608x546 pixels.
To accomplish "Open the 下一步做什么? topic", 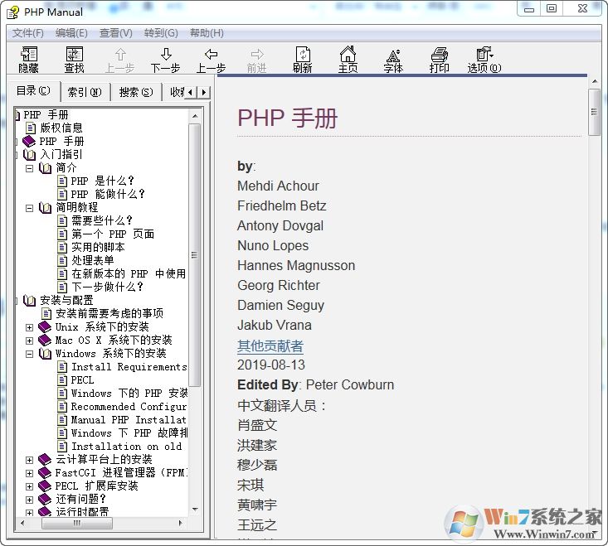I will point(107,287).
